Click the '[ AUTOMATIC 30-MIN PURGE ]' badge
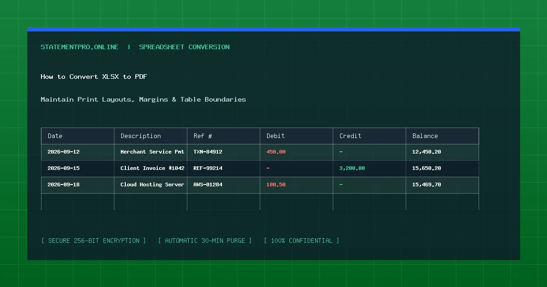This screenshot has width=547, height=287. (205, 241)
